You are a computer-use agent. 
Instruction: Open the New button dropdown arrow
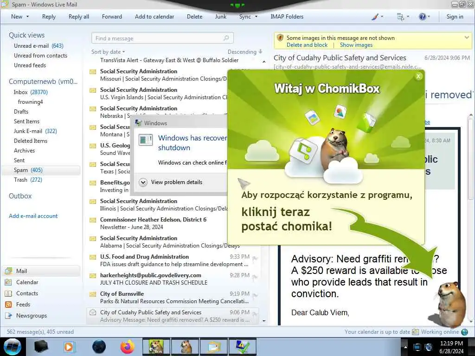(27, 17)
